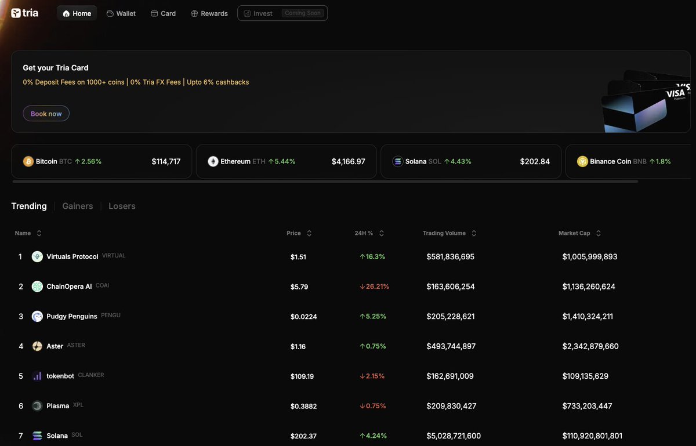696x446 pixels.
Task: Open the Losers tab
Action: click(121, 206)
